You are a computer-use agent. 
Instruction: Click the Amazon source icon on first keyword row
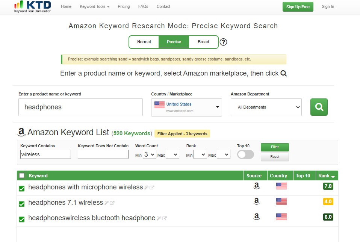pyautogui.click(x=257, y=186)
